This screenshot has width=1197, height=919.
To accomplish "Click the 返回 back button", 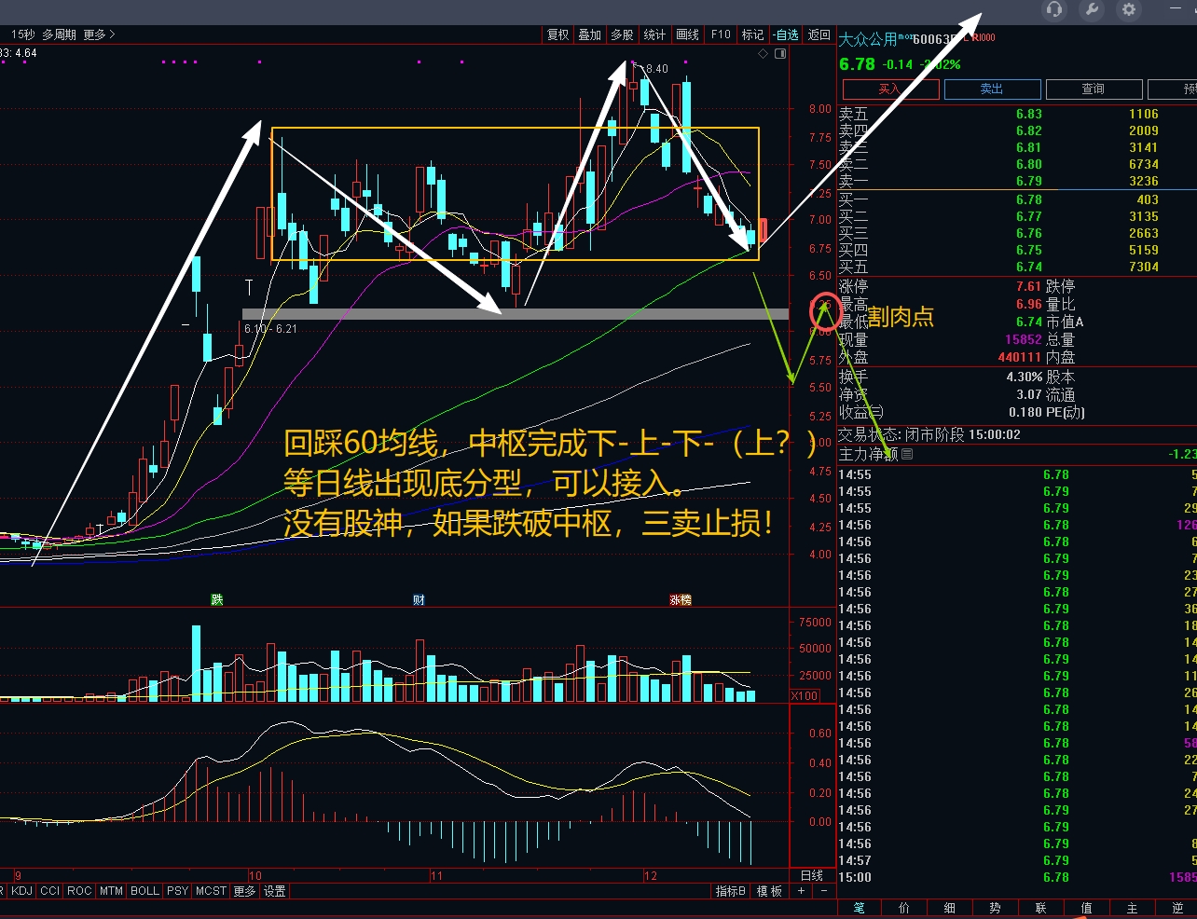I will (x=819, y=34).
